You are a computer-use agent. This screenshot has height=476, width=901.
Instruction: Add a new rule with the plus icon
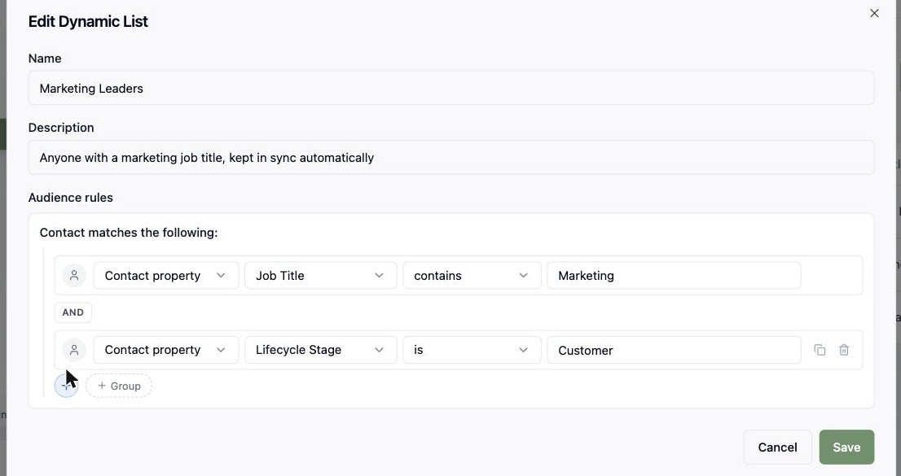point(66,386)
